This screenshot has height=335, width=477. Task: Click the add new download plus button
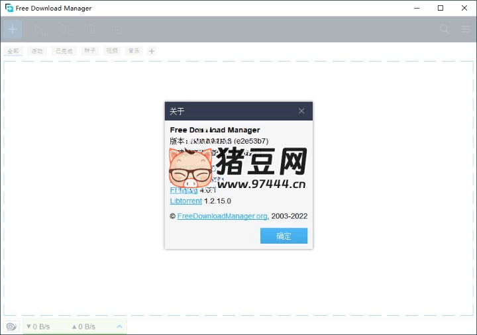13,29
